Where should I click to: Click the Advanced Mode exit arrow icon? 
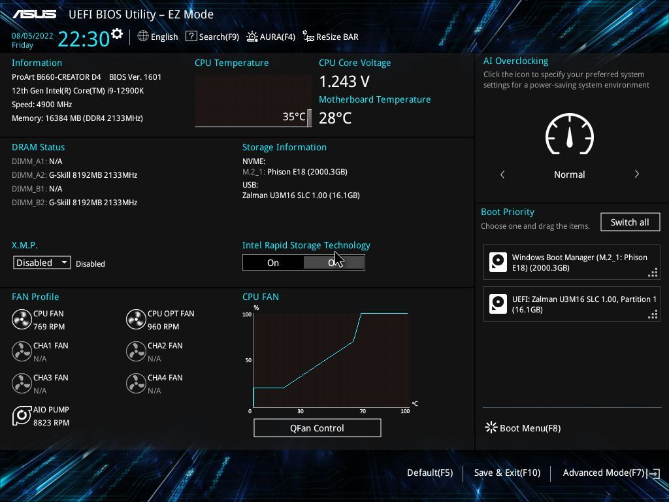(654, 473)
